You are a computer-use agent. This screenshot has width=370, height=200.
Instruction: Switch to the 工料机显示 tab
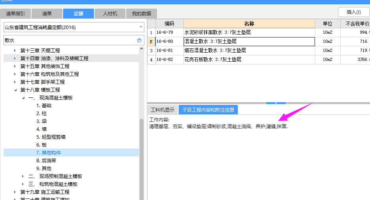point(163,110)
